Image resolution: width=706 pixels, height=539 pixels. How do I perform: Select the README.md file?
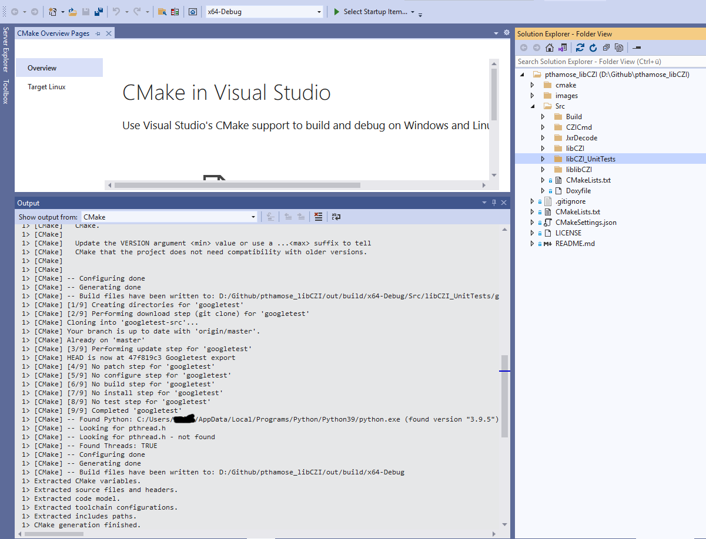tap(575, 244)
